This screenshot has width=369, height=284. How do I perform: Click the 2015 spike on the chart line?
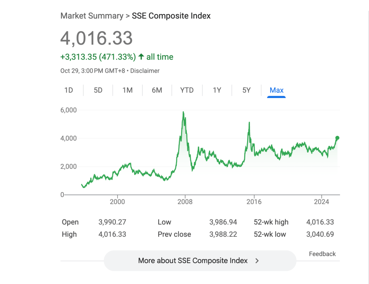249,123
